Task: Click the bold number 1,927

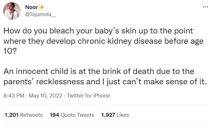Action: [108, 115]
